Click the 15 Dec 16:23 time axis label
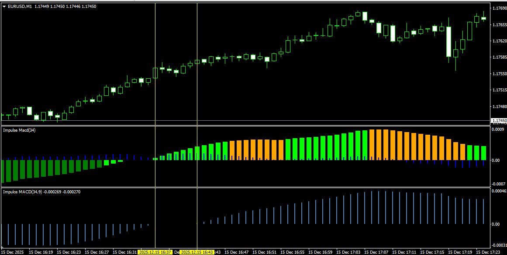This screenshot has height=255, width=507. tap(69, 252)
